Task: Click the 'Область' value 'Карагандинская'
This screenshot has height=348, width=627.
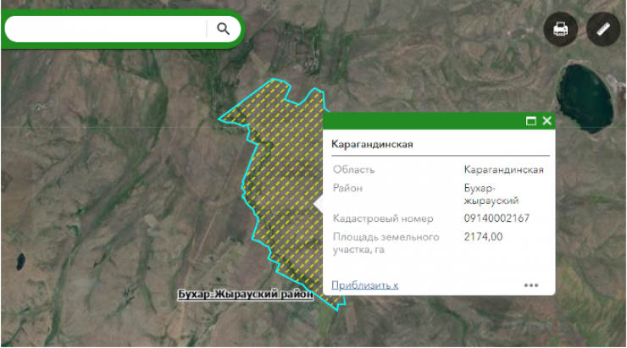Action: (503, 169)
